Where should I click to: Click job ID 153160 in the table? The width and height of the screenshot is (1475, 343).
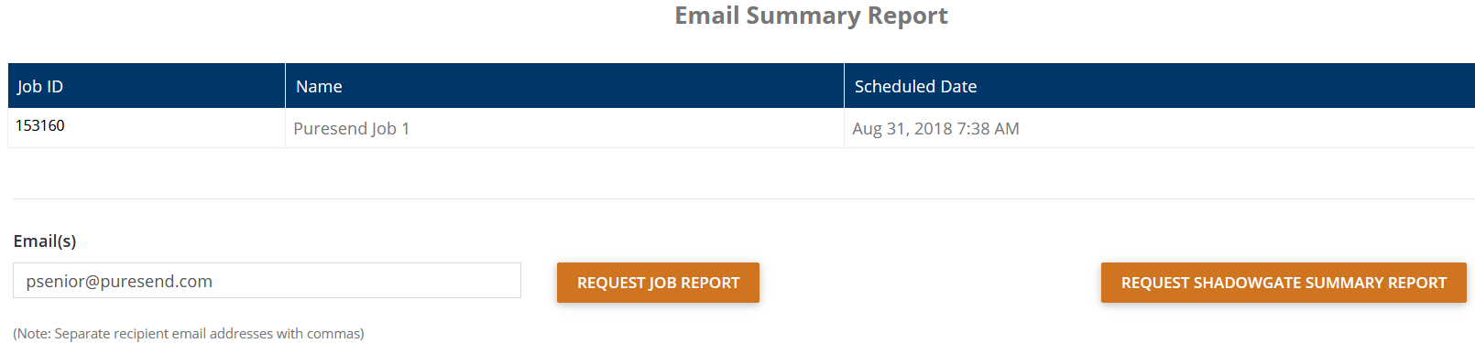pos(40,125)
